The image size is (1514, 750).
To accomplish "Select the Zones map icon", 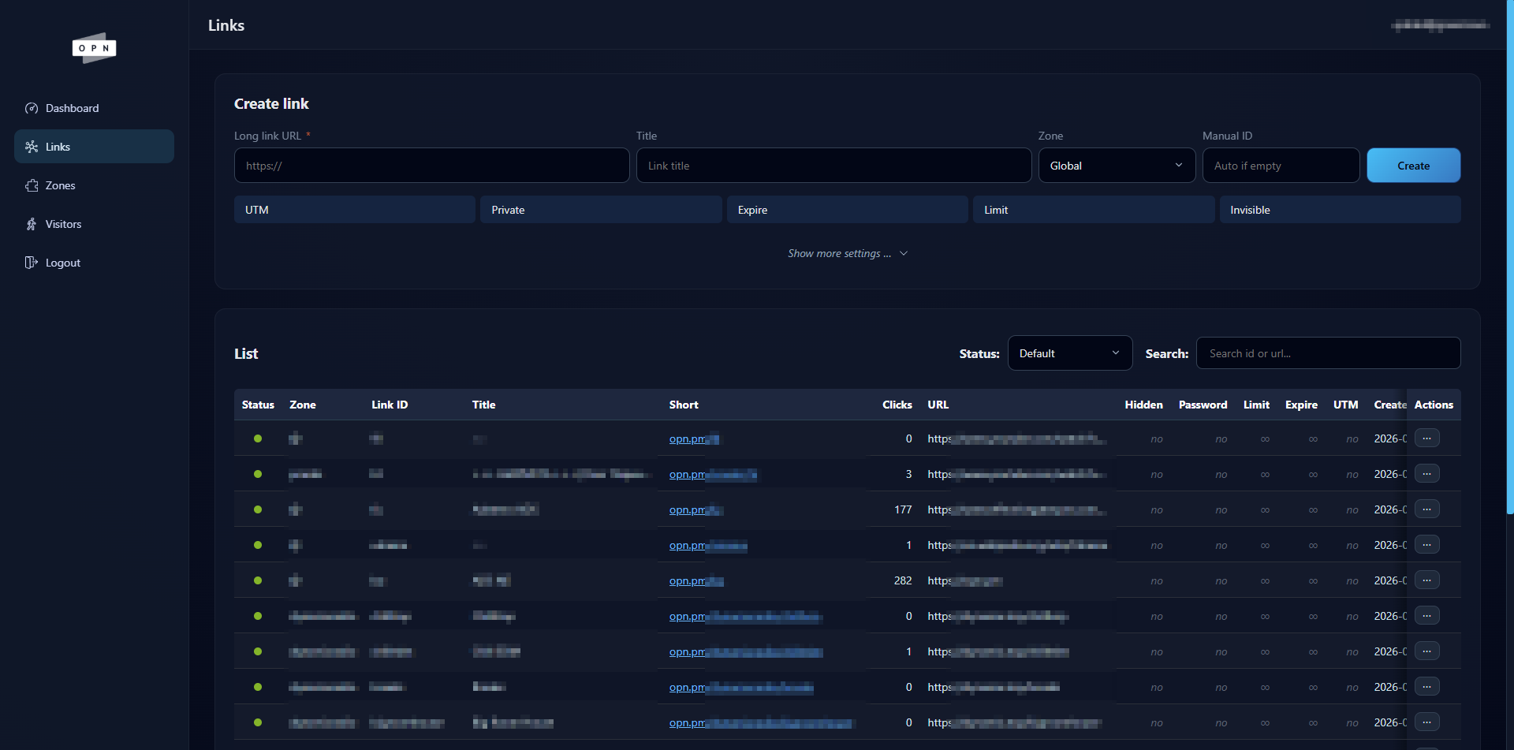I will 32,185.
